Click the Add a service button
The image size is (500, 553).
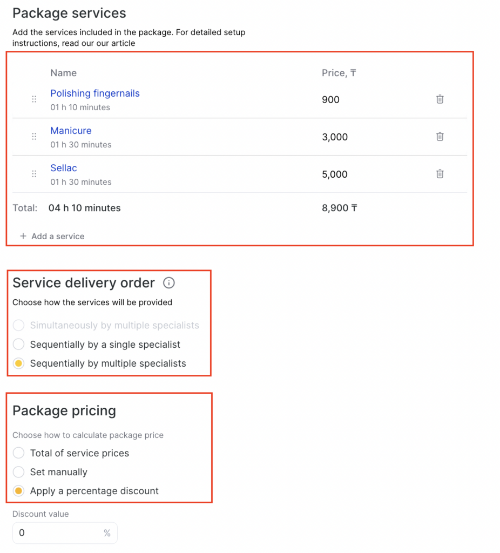coord(57,237)
